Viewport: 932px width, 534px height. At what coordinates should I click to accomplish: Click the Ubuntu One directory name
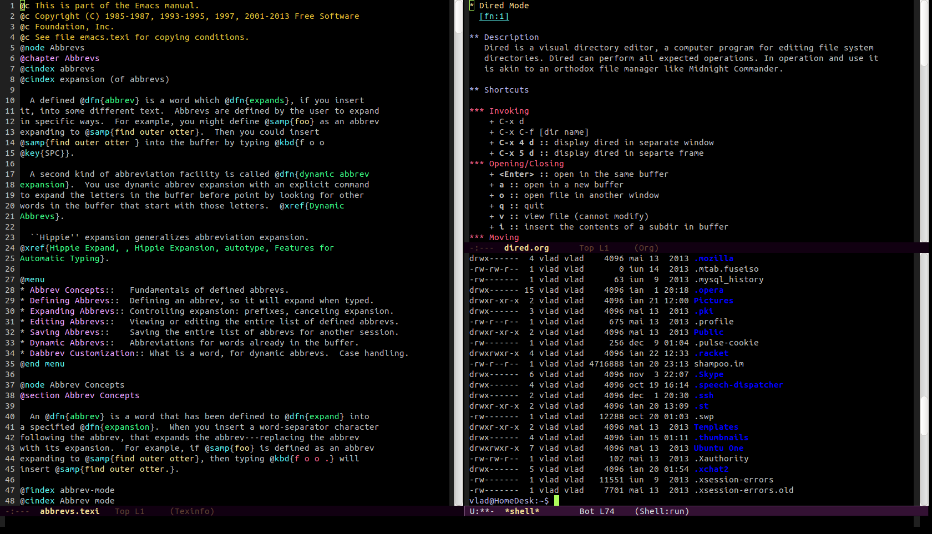(x=719, y=448)
